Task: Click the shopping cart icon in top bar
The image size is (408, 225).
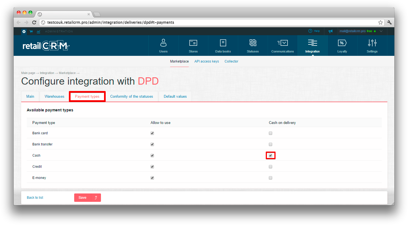Action: click(x=31, y=32)
